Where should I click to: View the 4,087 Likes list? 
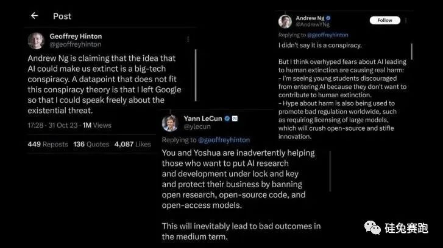pos(132,144)
